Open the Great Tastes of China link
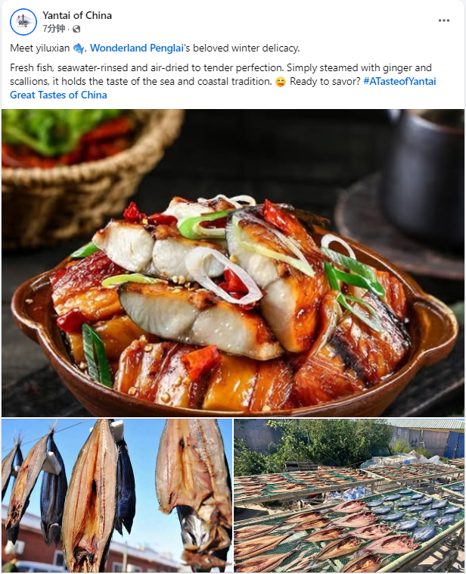This screenshot has width=466, height=574. (58, 95)
